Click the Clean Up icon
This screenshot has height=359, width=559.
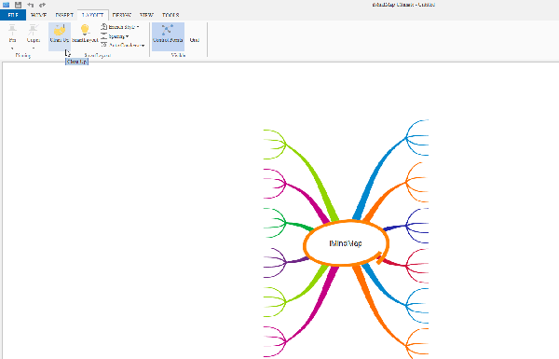coord(60,30)
